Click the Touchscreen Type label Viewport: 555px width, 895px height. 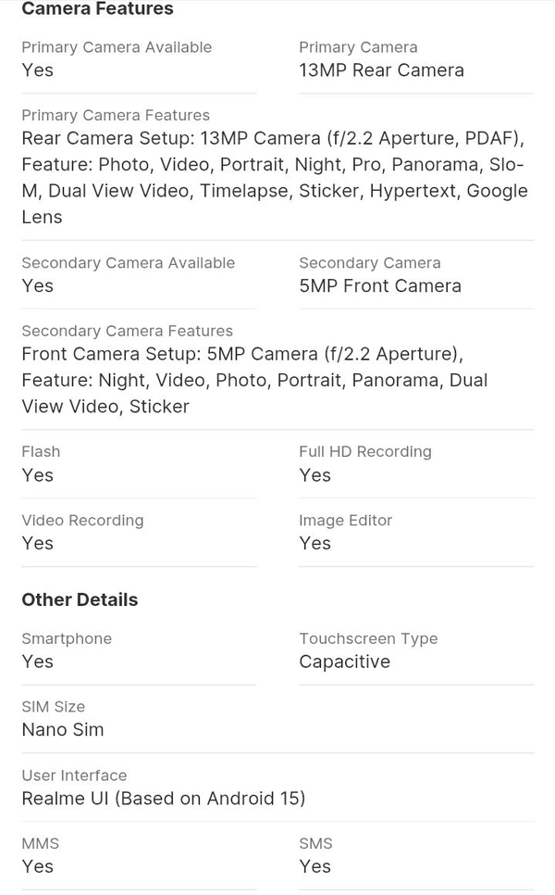click(x=368, y=639)
